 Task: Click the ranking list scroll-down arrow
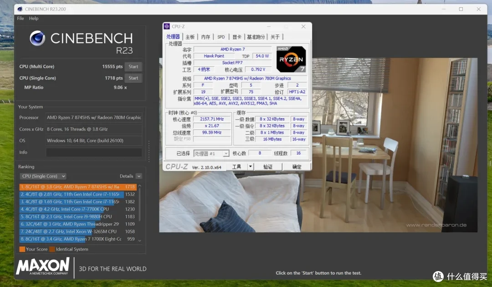140,241
